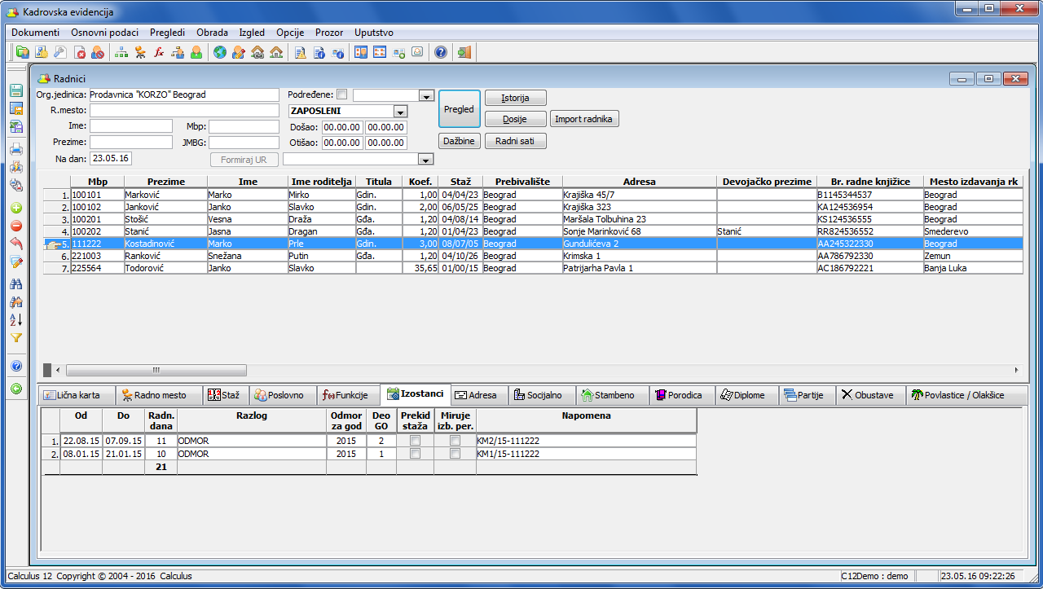The width and height of the screenshot is (1043, 589).
Task: Click the red undo arrow icon in the left toolbar
Action: point(16,244)
